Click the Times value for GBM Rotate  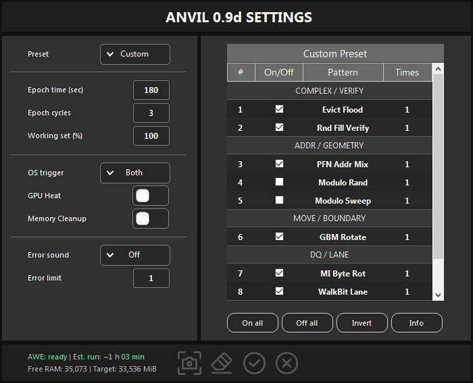pos(407,237)
